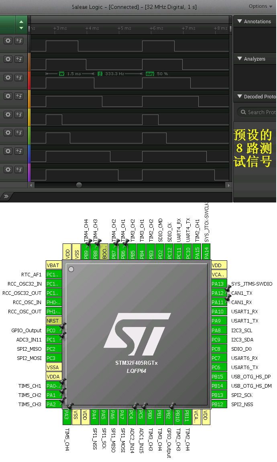
Task: Set edge trigger on the blue channel
Action: click(x=19, y=151)
